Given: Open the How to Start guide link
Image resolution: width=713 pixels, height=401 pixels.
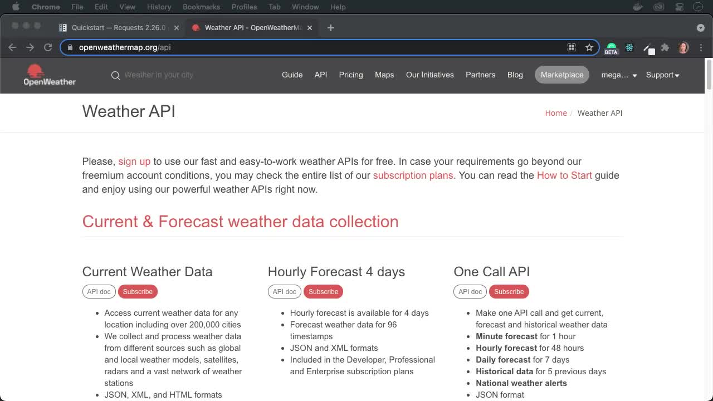Looking at the screenshot, I should (x=564, y=175).
